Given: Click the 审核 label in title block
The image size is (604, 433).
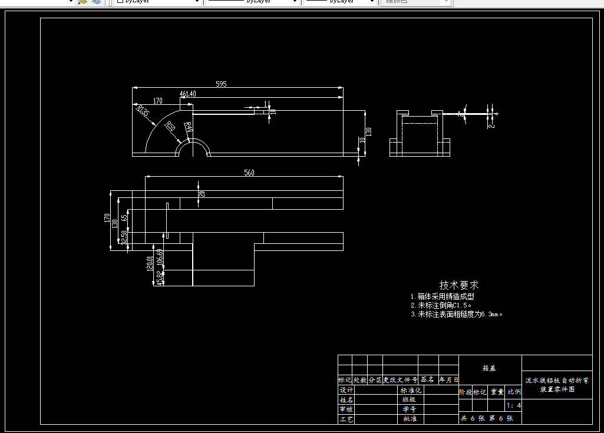Looking at the screenshot, I should coord(346,409).
